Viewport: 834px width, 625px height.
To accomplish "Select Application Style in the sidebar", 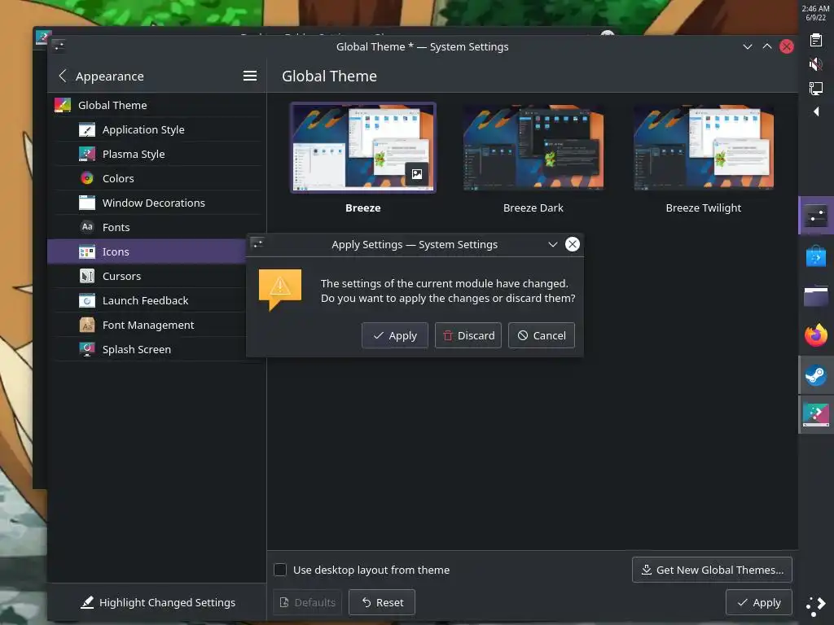I will [x=158, y=129].
